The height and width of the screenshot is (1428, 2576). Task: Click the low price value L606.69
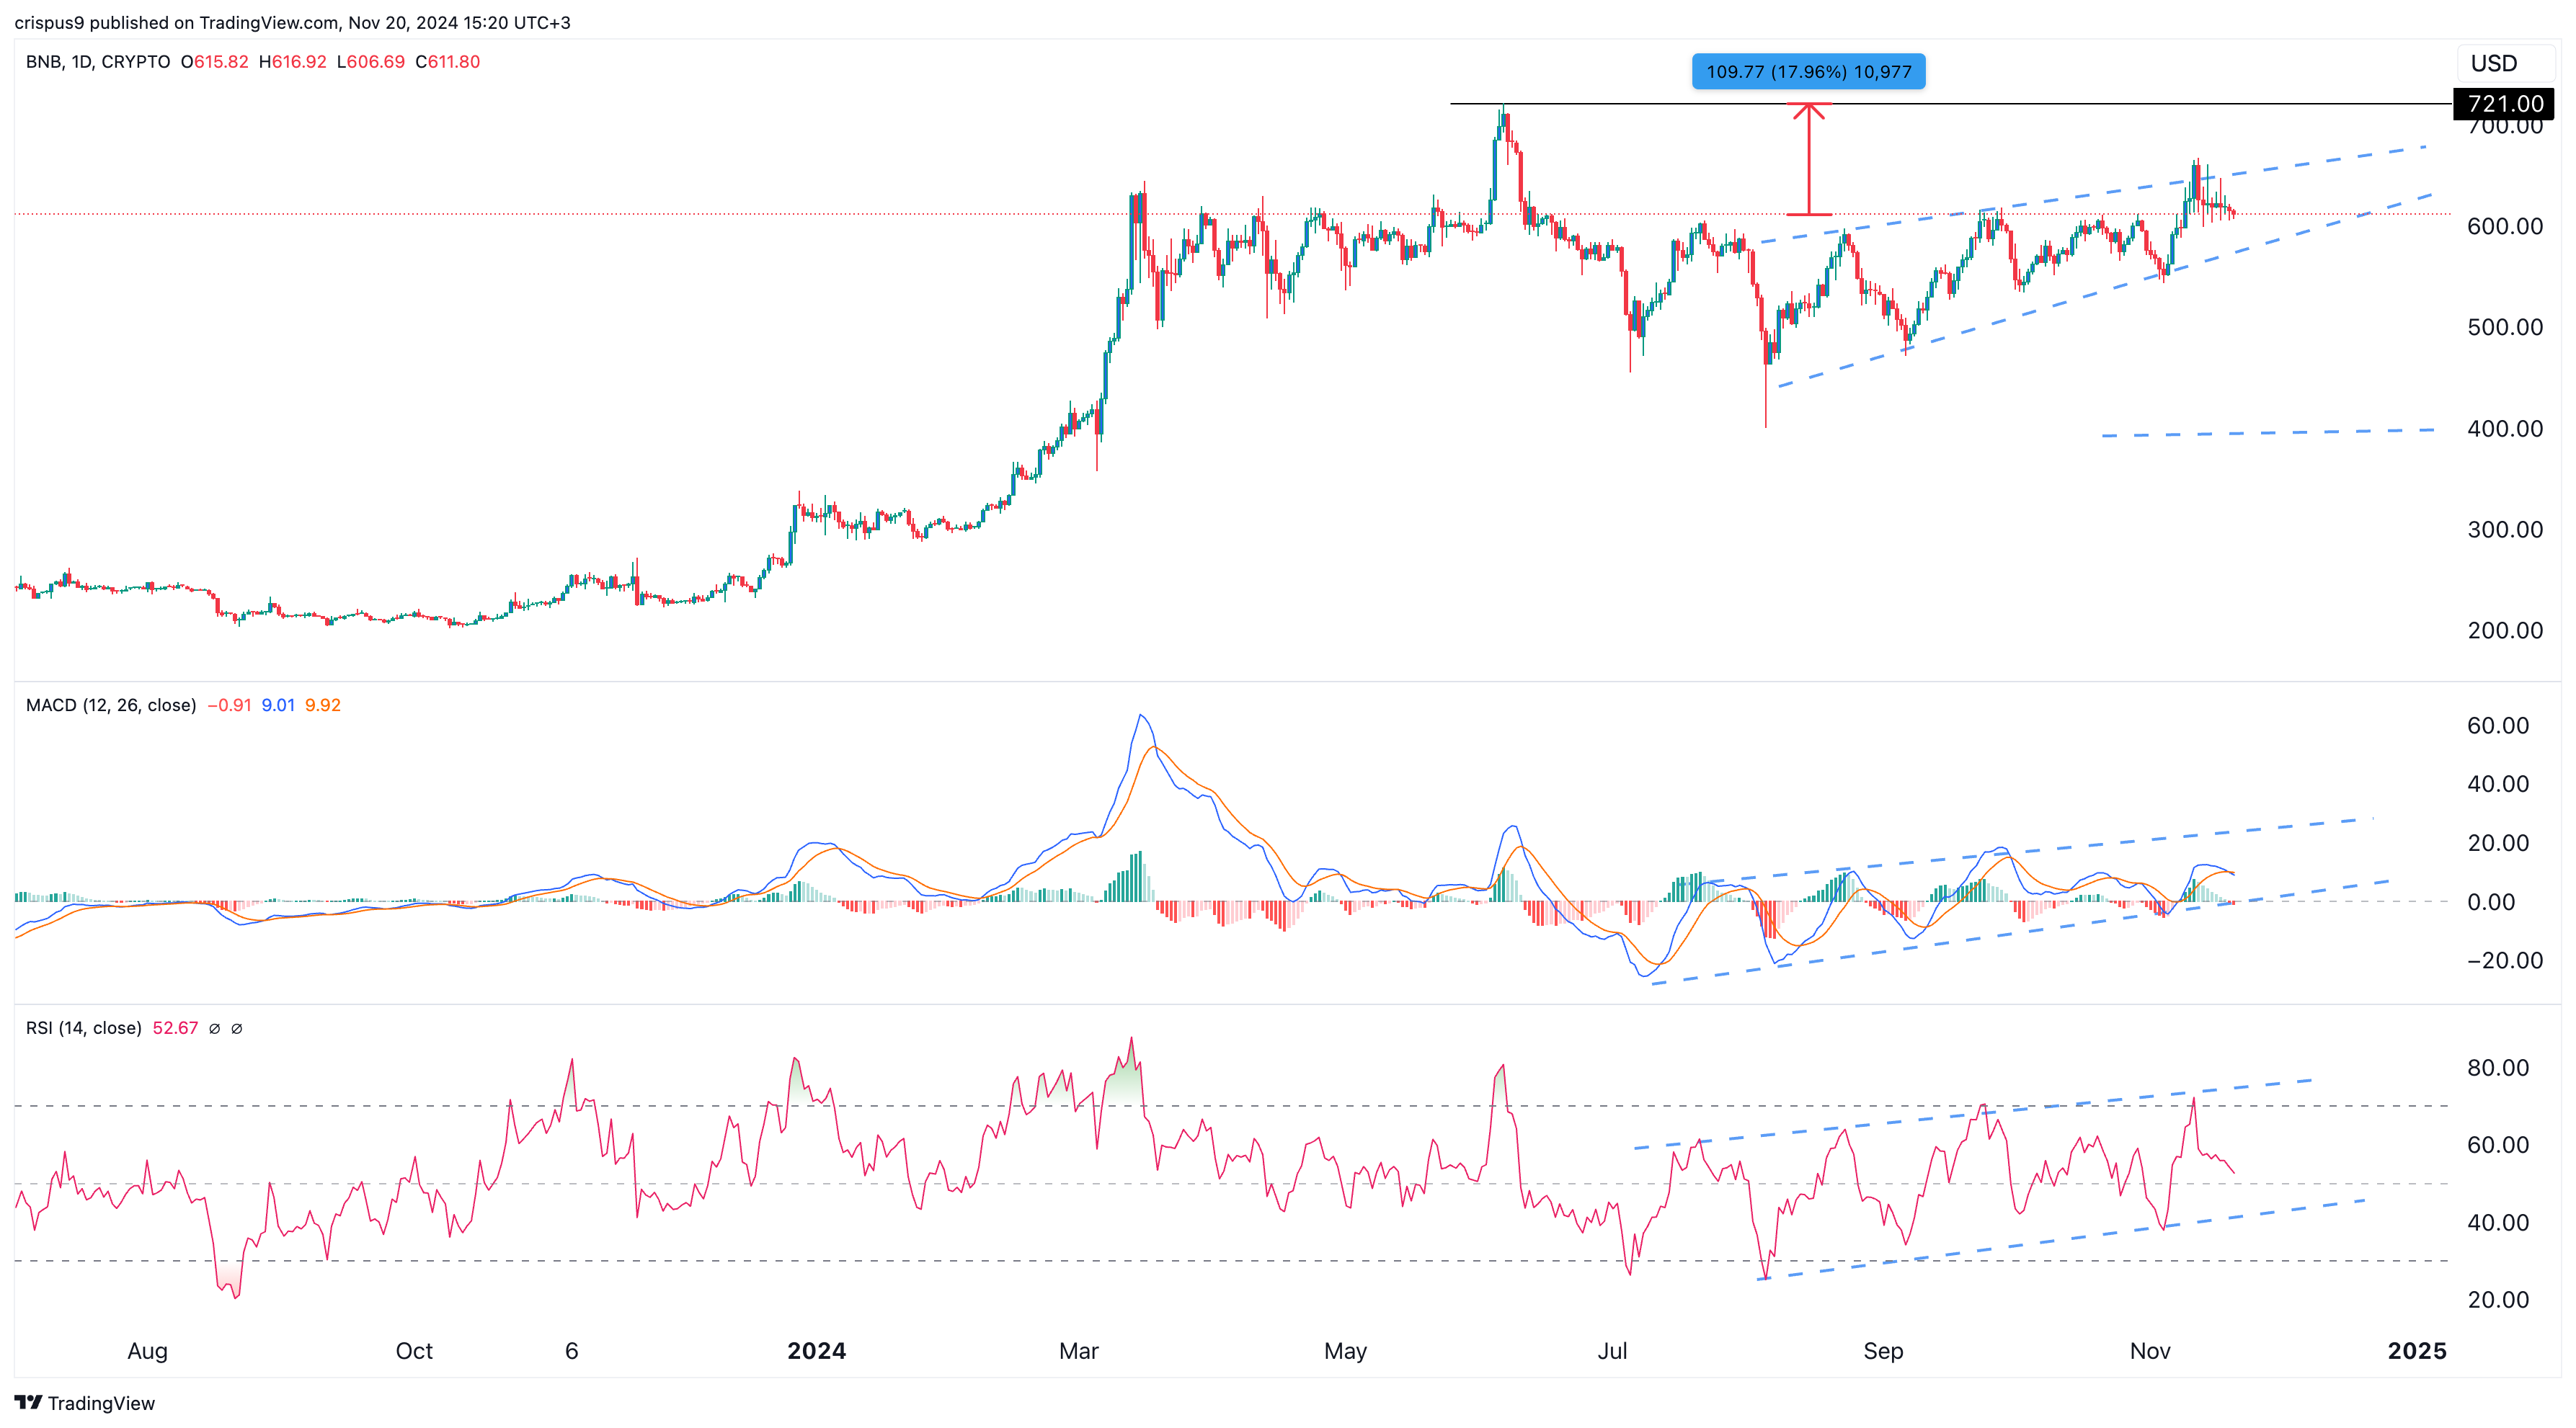click(370, 62)
